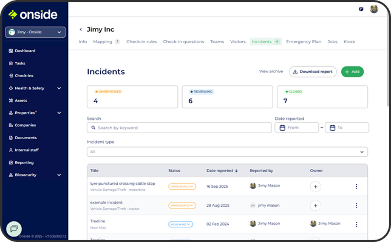Image resolution: width=391 pixels, height=242 pixels.
Task: Click the Internal staff icon
Action: pyautogui.click(x=11, y=150)
